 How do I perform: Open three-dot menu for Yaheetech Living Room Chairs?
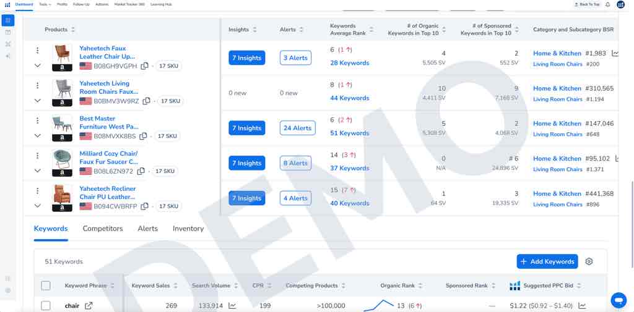pos(38,85)
